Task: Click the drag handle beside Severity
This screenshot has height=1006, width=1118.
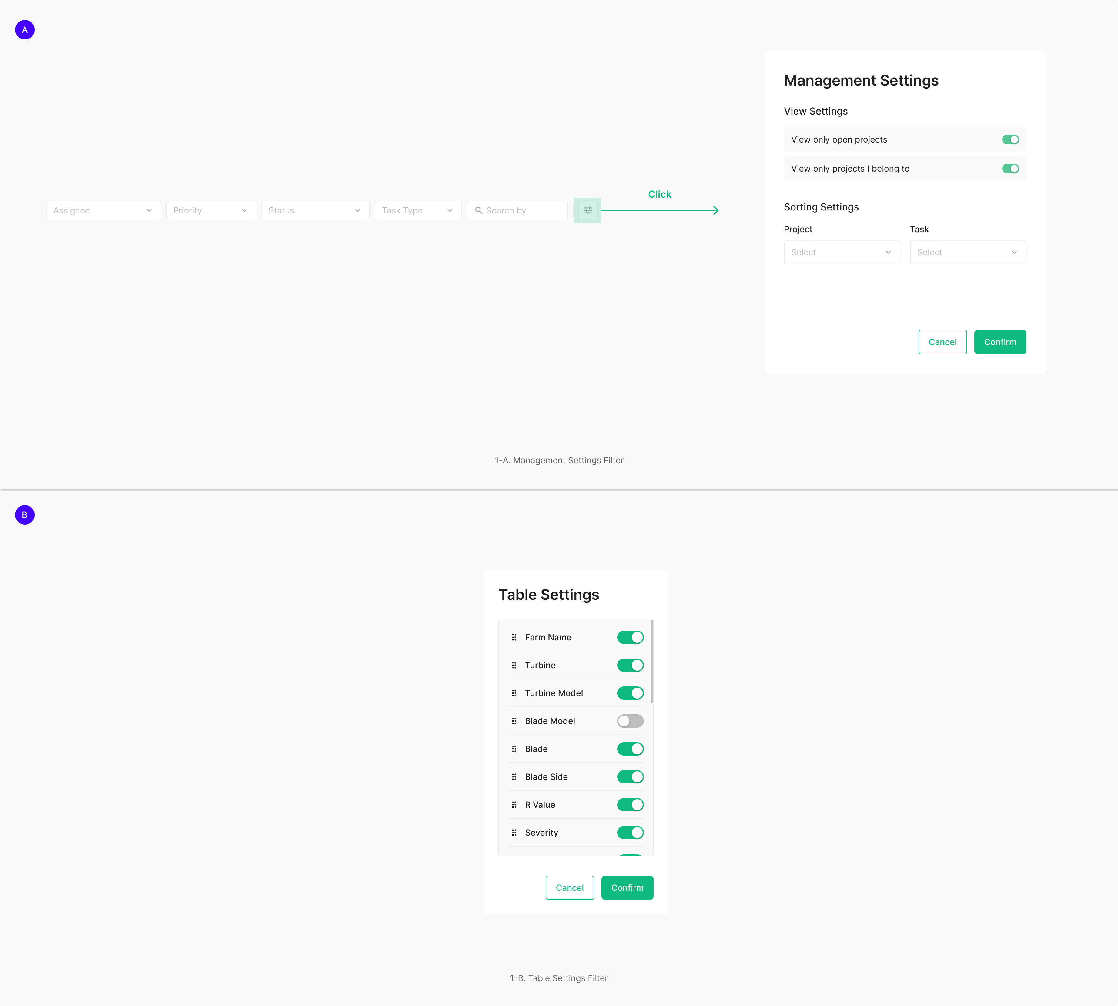Action: click(x=514, y=833)
